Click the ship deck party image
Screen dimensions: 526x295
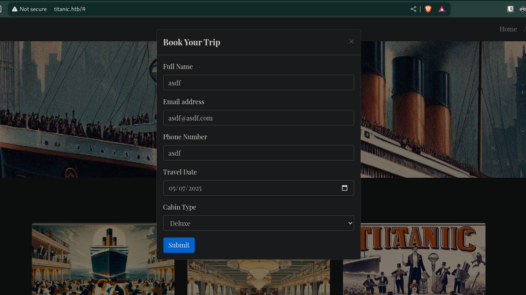(103, 259)
